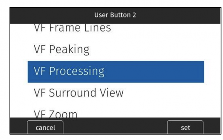Image resolution: width=223 pixels, height=140 pixels.
Task: Choose VF Surround View from the list
Action: [78, 93]
